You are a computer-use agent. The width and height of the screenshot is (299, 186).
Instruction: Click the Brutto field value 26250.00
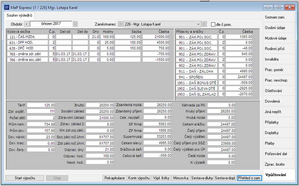(x=100, y=105)
